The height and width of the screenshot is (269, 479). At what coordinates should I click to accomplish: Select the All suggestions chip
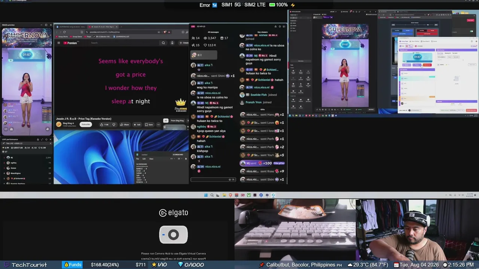click(165, 121)
